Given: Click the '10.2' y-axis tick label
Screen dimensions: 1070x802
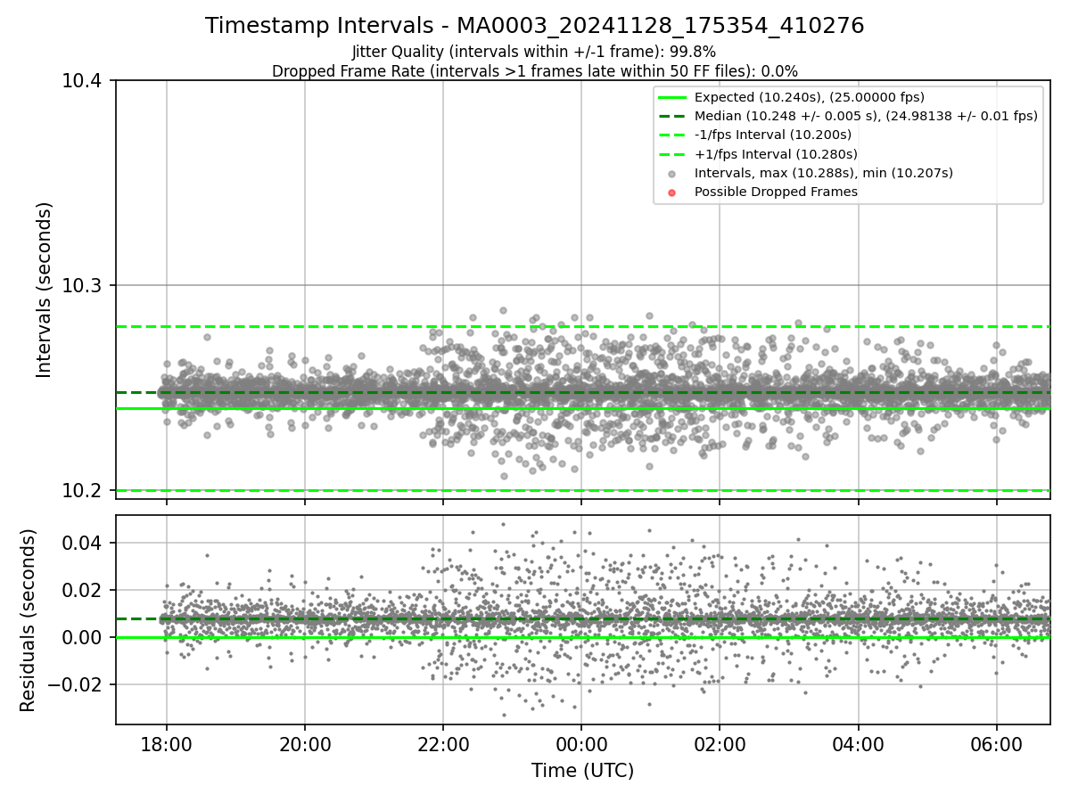Looking at the screenshot, I should point(83,491).
